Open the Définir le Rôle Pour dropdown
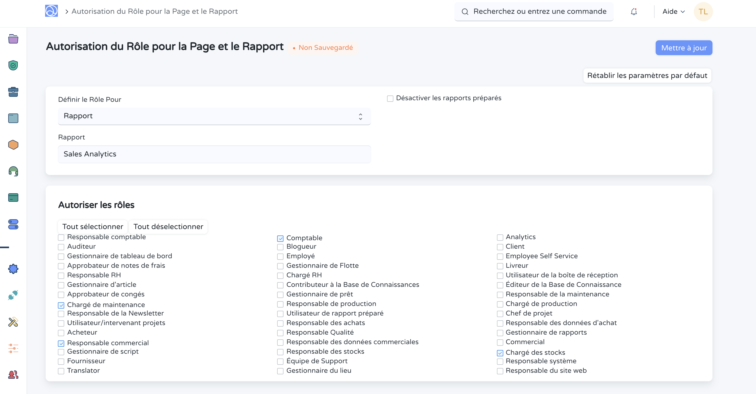Image resolution: width=756 pixels, height=394 pixels. point(214,116)
